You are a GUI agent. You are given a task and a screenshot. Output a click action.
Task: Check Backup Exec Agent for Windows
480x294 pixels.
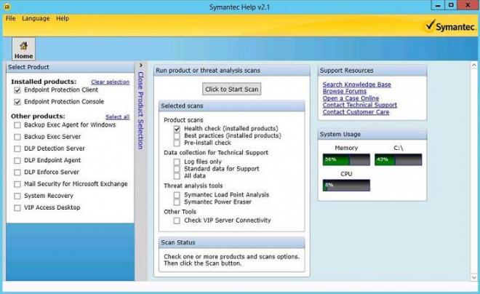pyautogui.click(x=17, y=125)
